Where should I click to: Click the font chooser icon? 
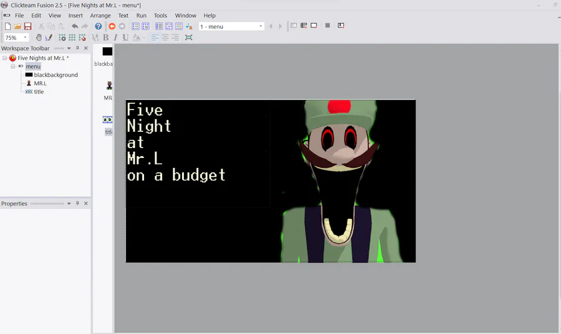point(95,37)
